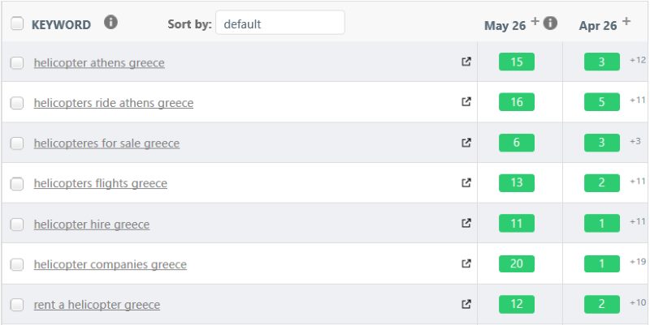Open external link icon for helicopteres for sale greece
The image size is (650, 325).
pyautogui.click(x=466, y=143)
